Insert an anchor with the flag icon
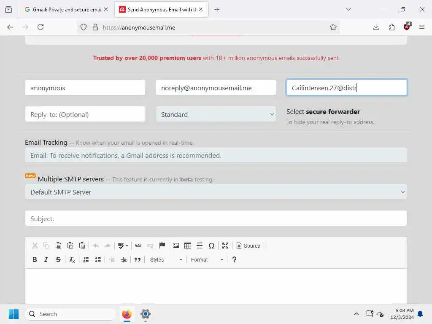The image size is (432, 324). pyautogui.click(x=162, y=246)
